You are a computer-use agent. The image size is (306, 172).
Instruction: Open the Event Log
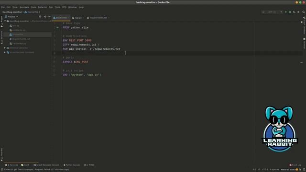point(295,165)
